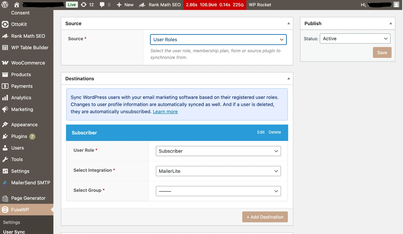403x234 pixels.
Task: Click Edit on Subscriber destination
Action: click(x=261, y=132)
